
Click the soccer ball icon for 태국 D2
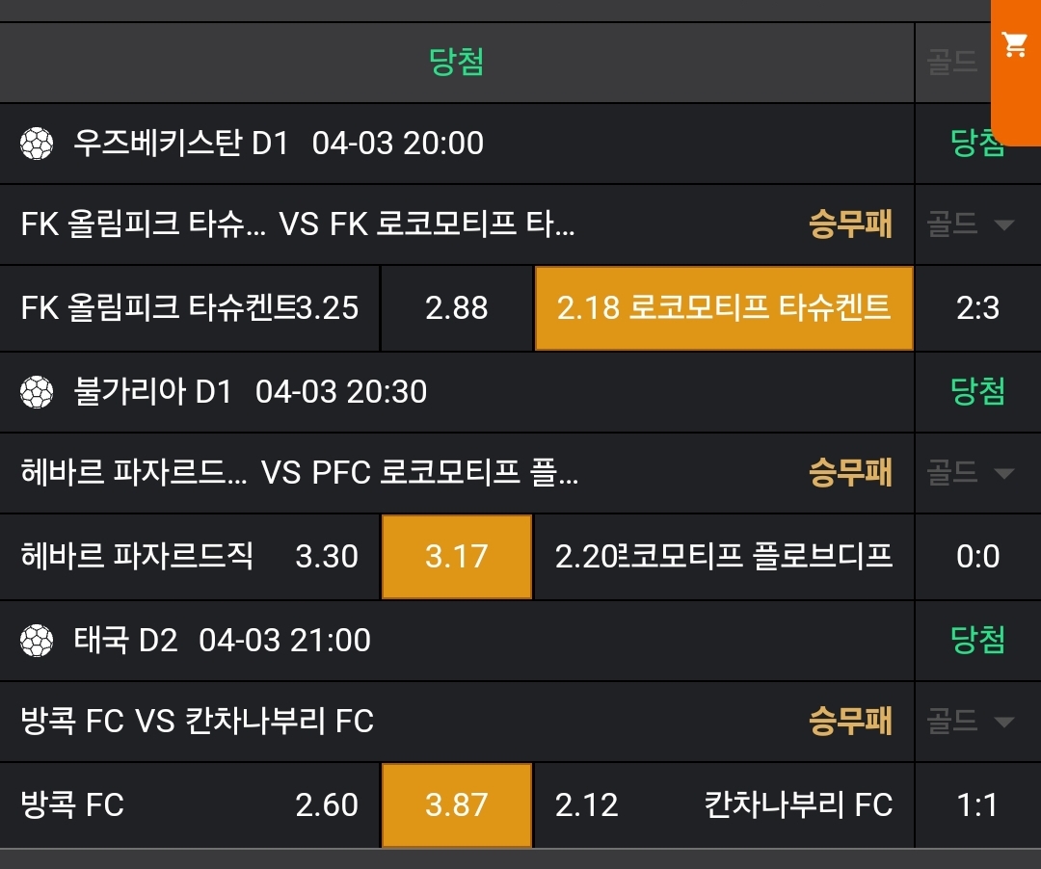coord(37,641)
